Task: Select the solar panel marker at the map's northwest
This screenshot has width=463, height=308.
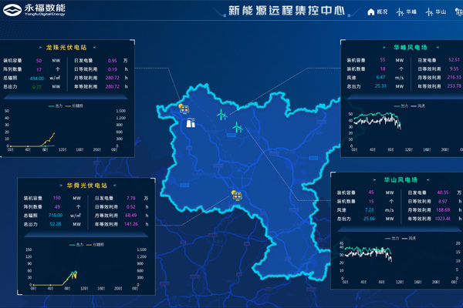Action: click(184, 109)
